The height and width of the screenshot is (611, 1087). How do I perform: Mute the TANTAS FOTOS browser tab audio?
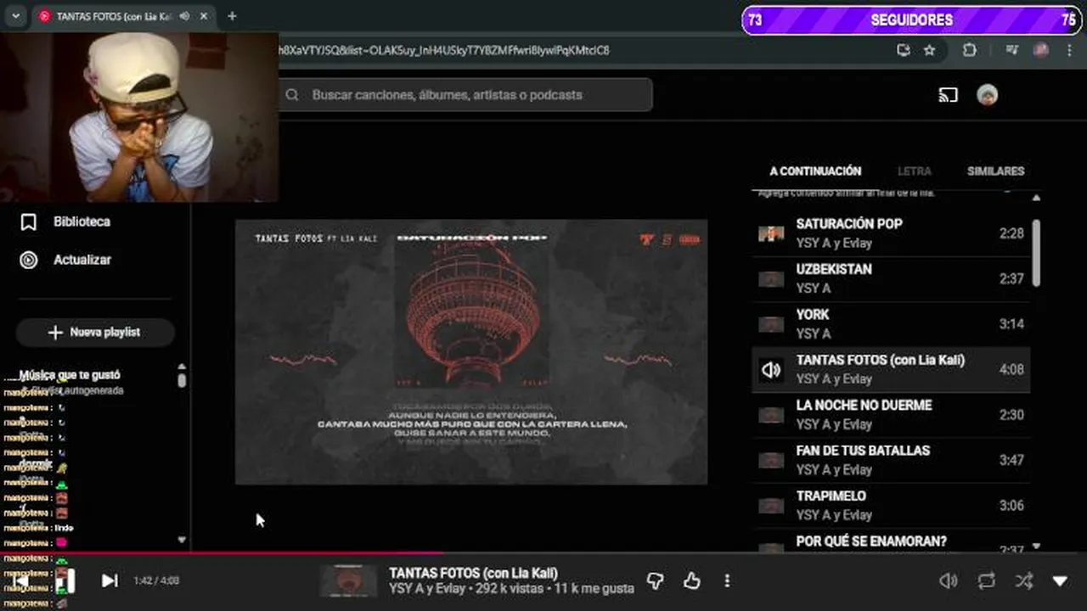[x=184, y=16]
